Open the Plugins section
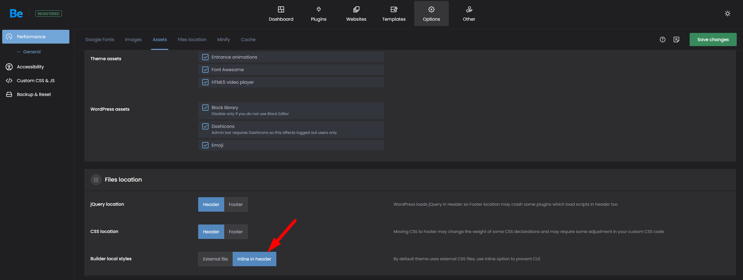The height and width of the screenshot is (280, 743). pos(318,14)
